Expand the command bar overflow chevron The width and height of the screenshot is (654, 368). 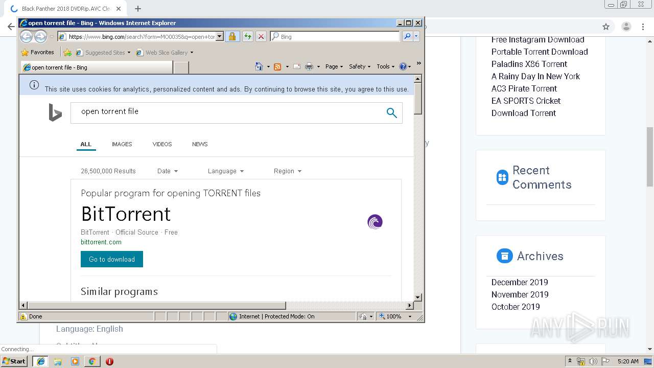pos(419,63)
